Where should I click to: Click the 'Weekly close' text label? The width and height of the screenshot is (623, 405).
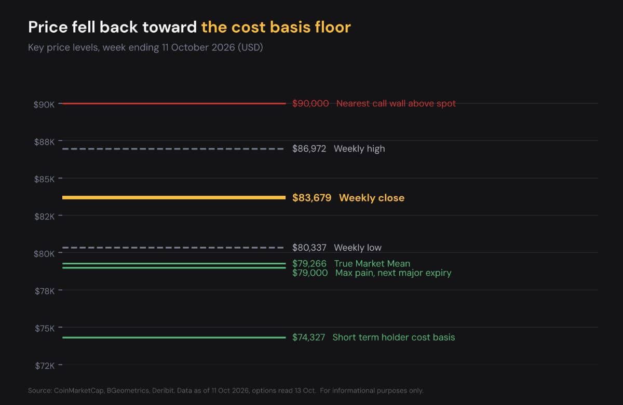tap(372, 198)
